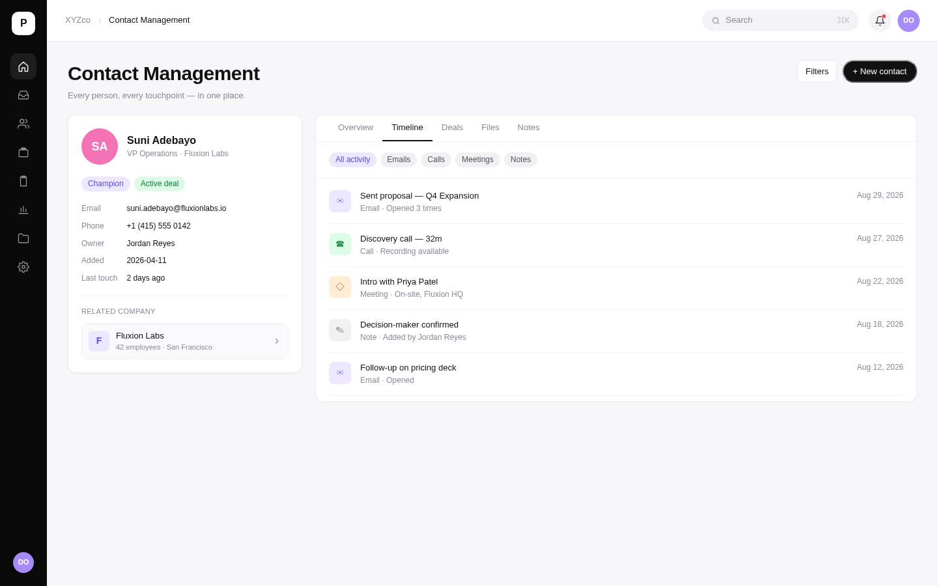Click the DO avatar at sidebar bottom
Viewport: 938px width, 586px height.
pos(23,563)
